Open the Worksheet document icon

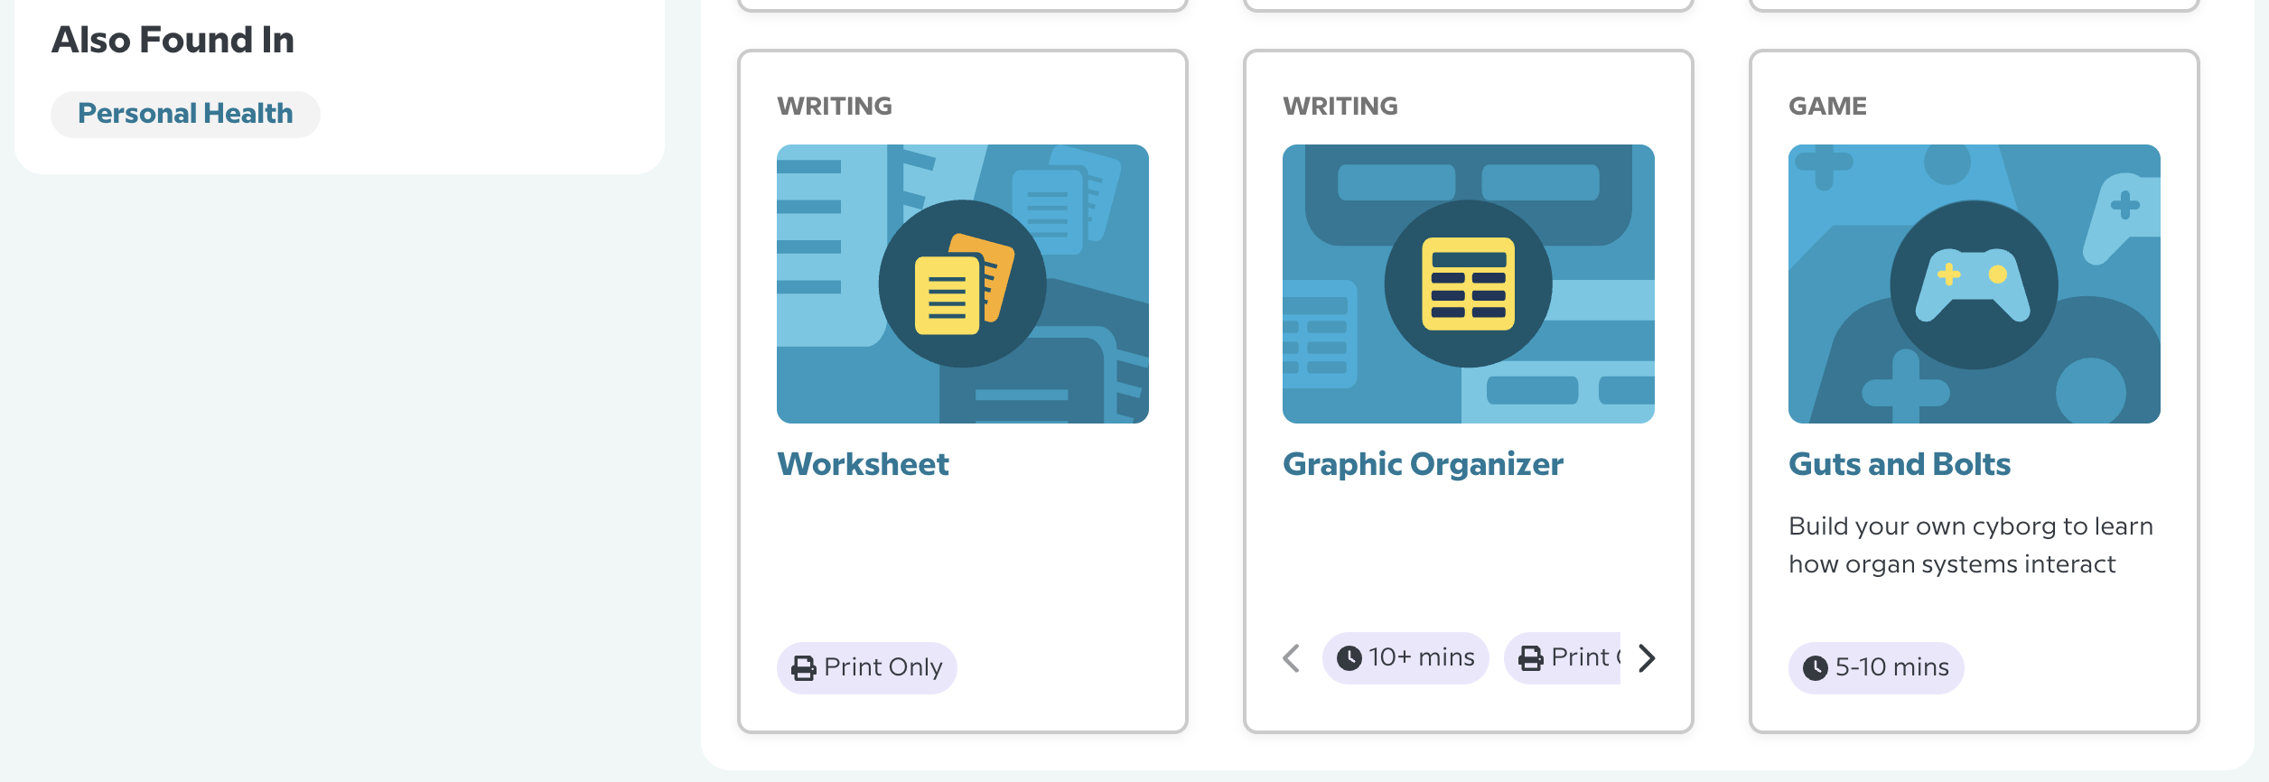pyautogui.click(x=963, y=284)
